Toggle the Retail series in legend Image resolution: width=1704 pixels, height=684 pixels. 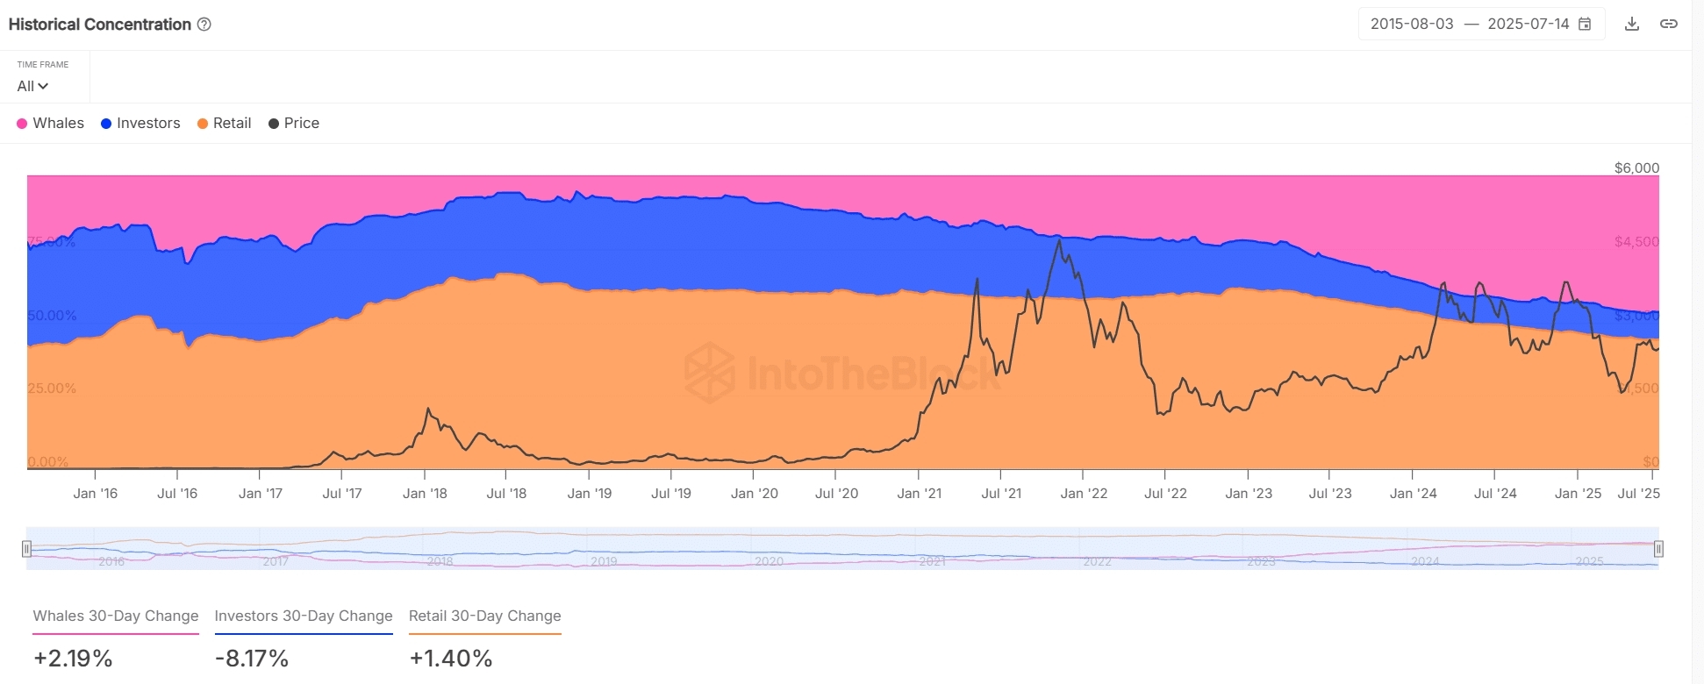coord(225,124)
